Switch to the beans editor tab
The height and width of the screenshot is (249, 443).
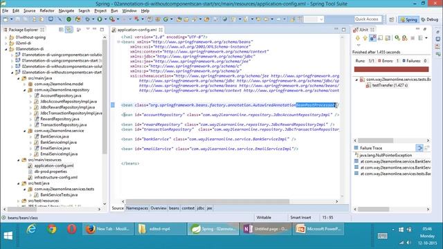click(x=174, y=208)
